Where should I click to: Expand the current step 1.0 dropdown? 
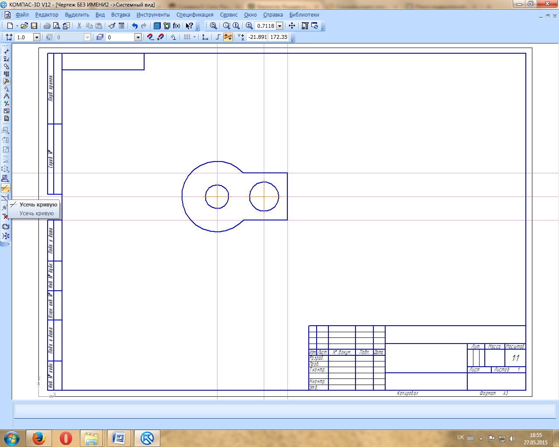pyautogui.click(x=37, y=38)
